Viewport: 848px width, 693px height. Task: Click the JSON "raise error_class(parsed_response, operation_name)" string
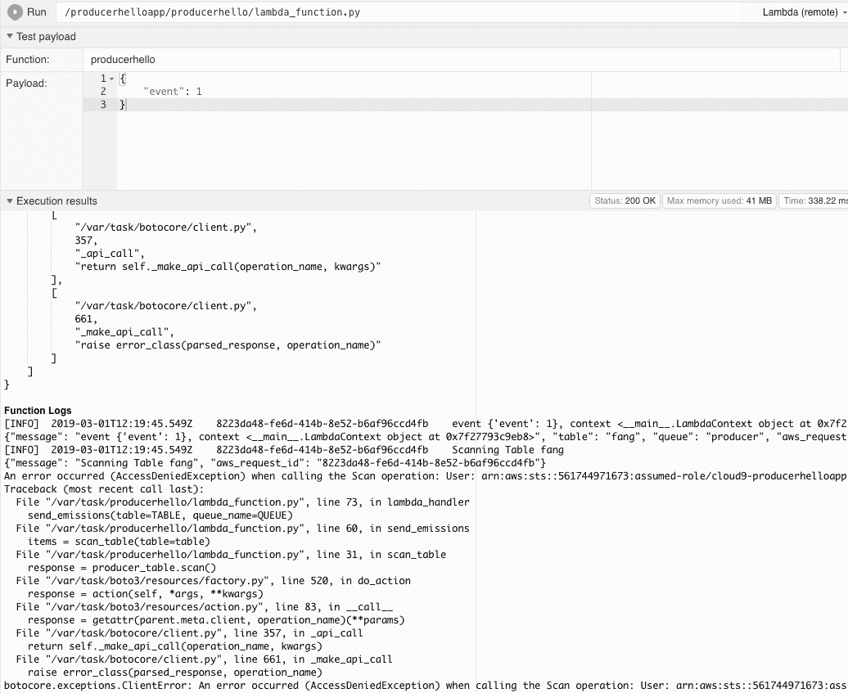pyautogui.click(x=228, y=345)
